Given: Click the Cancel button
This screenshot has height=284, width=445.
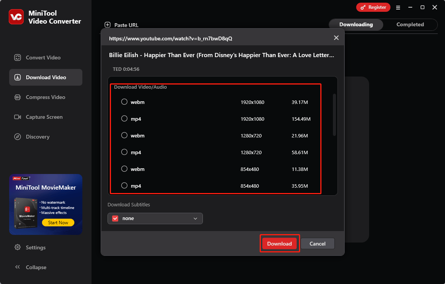Looking at the screenshot, I should (318, 244).
